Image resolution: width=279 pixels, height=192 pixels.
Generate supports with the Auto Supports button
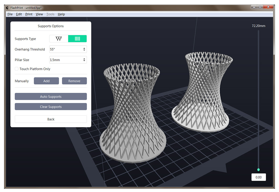click(x=51, y=97)
